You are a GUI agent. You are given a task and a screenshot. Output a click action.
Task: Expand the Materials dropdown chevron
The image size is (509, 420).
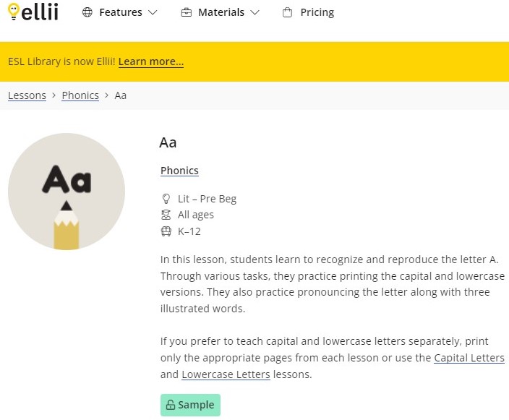[255, 12]
